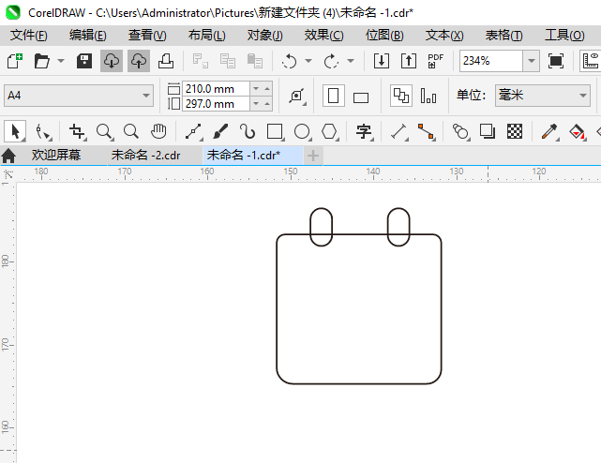The width and height of the screenshot is (601, 463).
Task: Select the Drop shadow tool
Action: click(488, 131)
